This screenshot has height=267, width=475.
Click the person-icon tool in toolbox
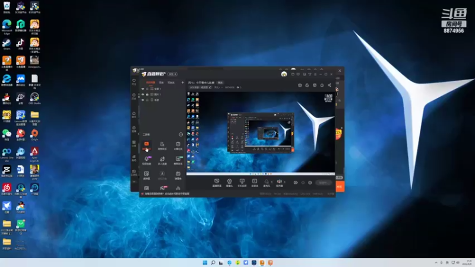pos(162,145)
